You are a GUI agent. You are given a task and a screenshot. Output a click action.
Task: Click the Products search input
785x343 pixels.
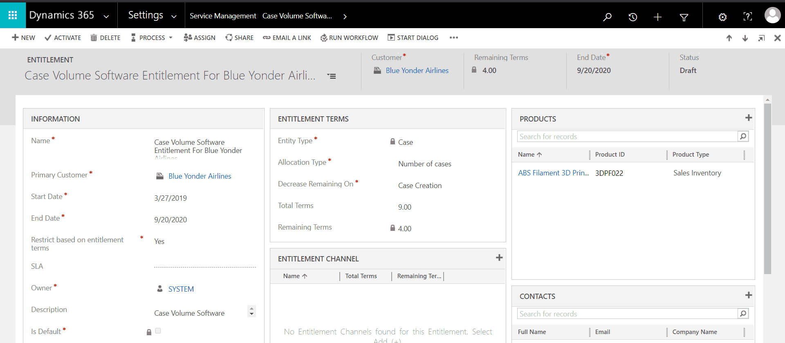pyautogui.click(x=628, y=136)
